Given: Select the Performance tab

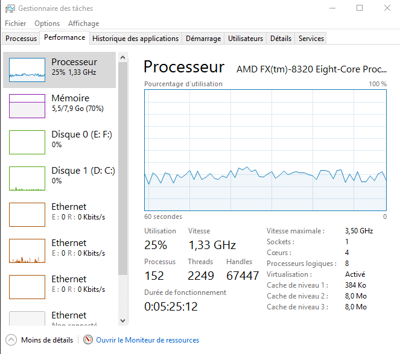Looking at the screenshot, I should [65, 37].
